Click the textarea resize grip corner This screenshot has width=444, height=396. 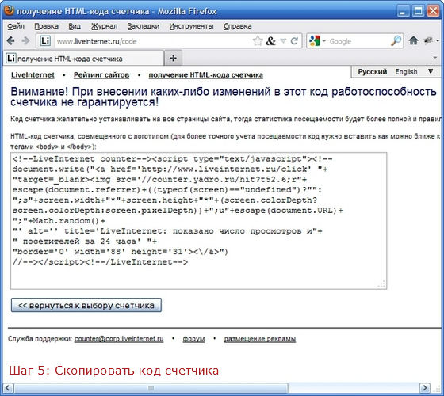click(381, 284)
